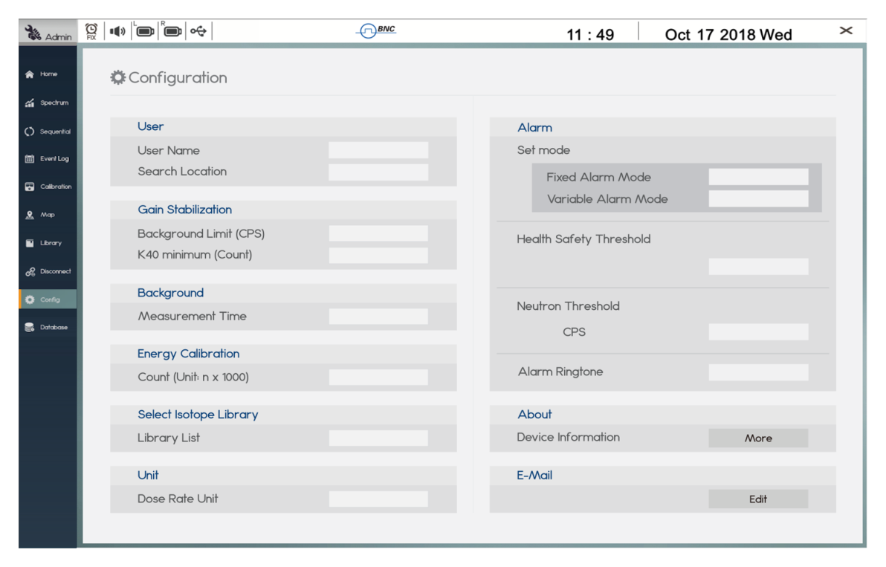Click the date Oct 17 2018 Wed
The image size is (886, 567).
click(x=728, y=34)
